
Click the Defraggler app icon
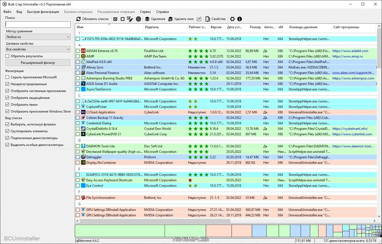pos(83,157)
